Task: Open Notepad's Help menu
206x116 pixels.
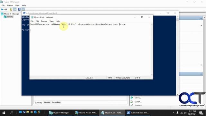Action: click(x=58, y=21)
